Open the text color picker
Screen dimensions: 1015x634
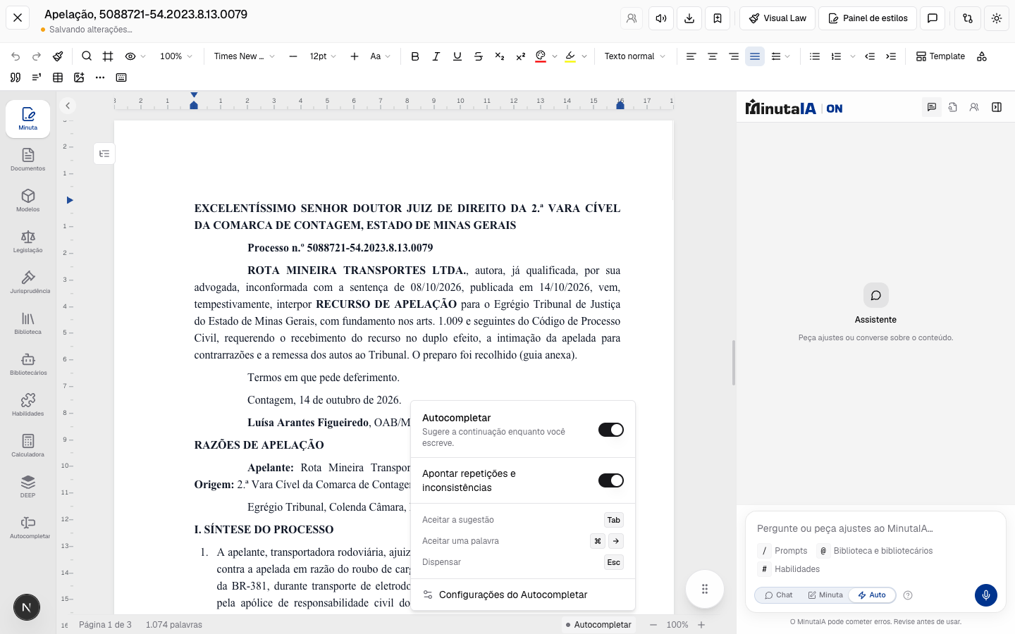(x=541, y=56)
